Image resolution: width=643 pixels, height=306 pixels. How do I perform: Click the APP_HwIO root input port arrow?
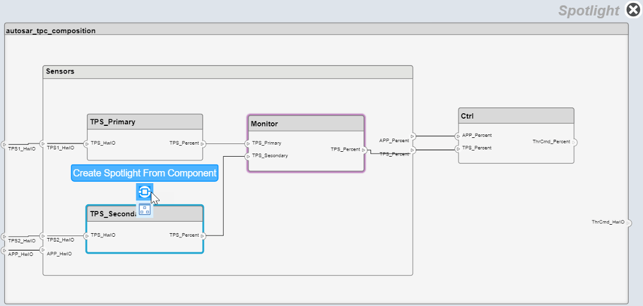(x=4, y=250)
